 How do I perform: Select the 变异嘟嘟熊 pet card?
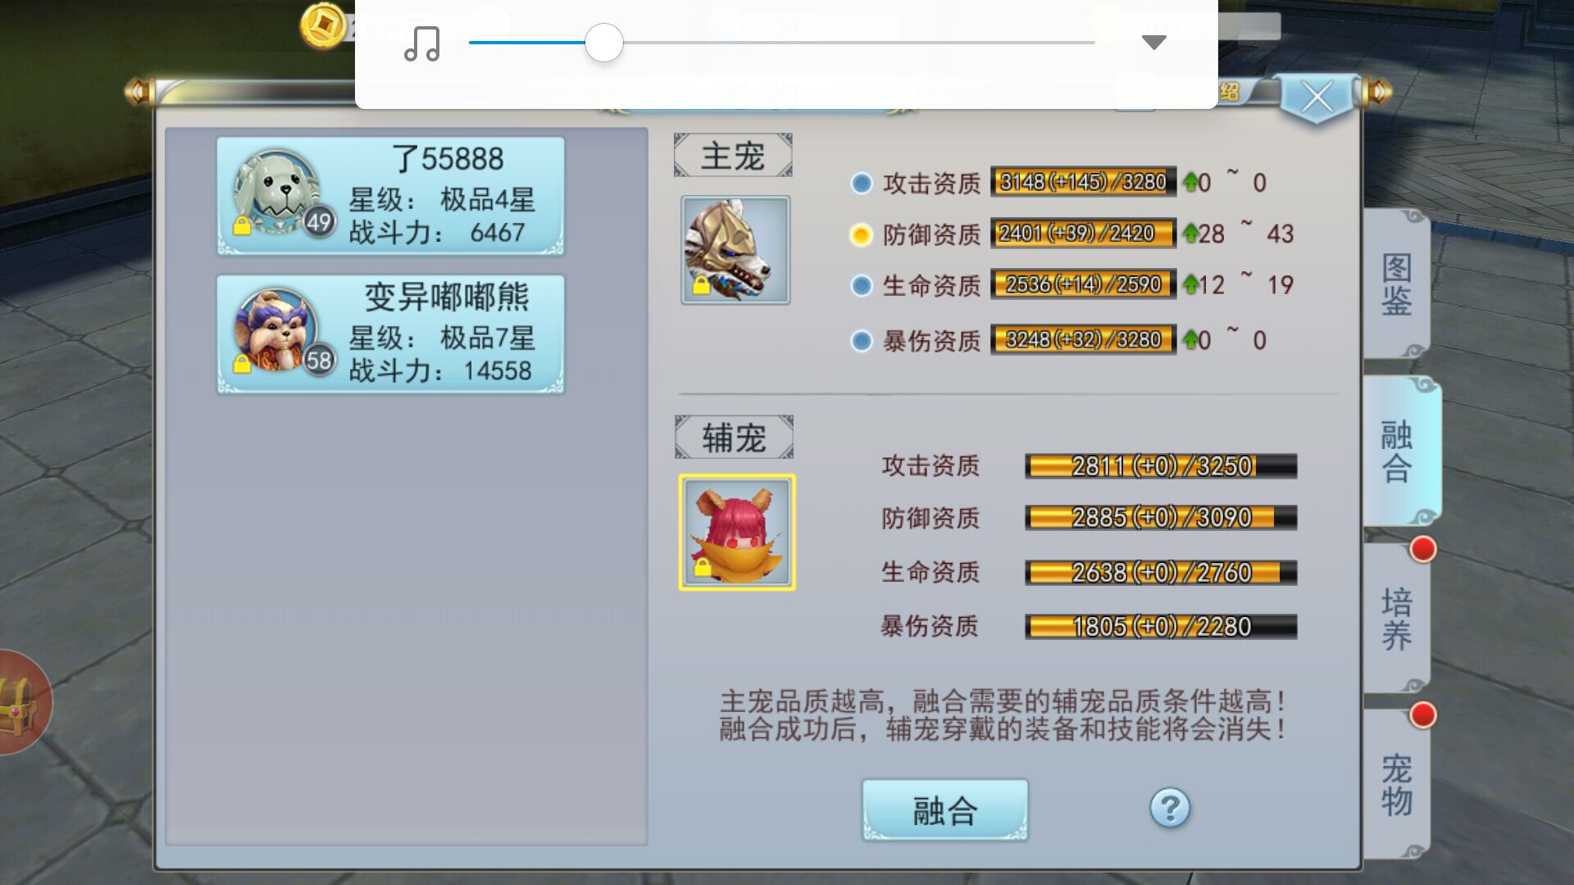click(x=391, y=334)
